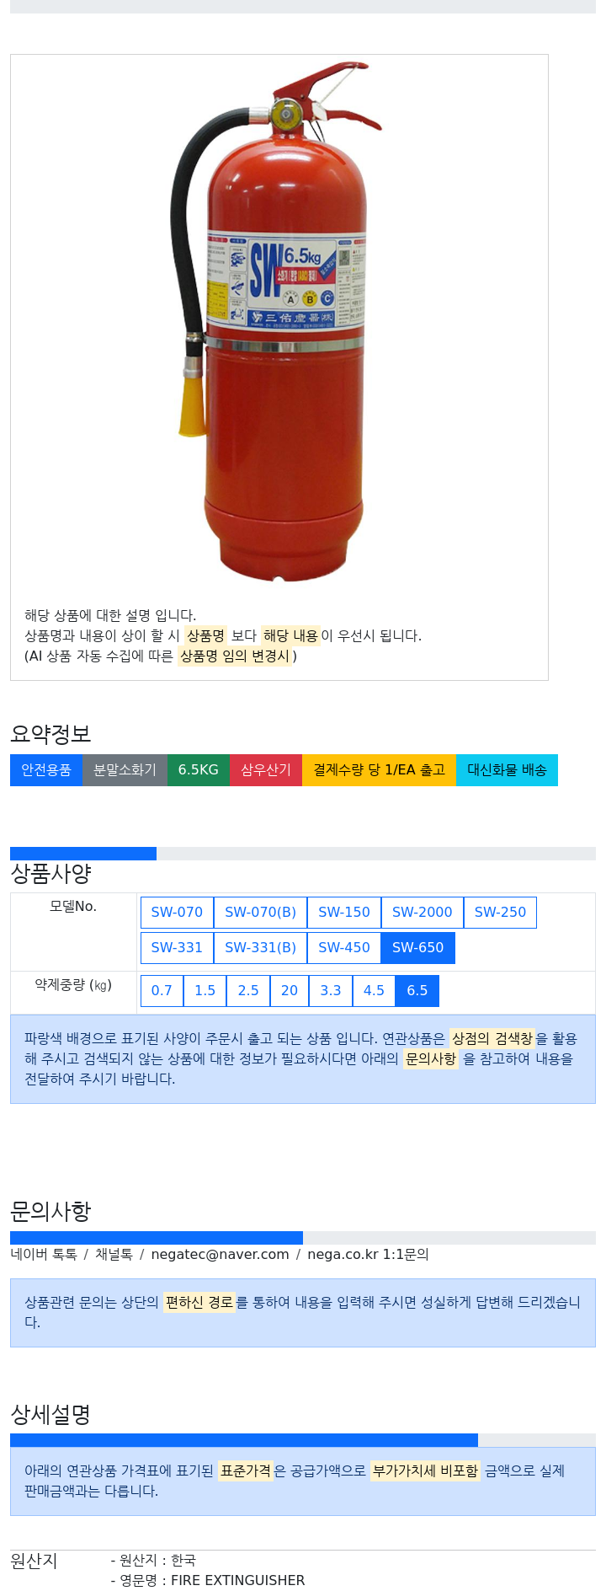Choose model SW-070

tap(177, 913)
